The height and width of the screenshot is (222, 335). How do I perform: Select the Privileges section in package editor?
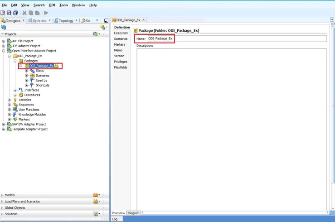[x=121, y=62]
